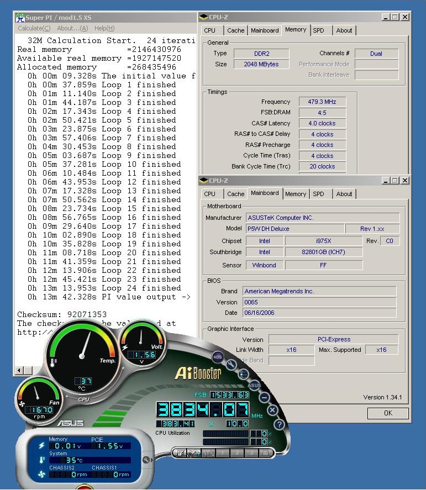
Task: Click the round ASUS logo button
Action: [254, 385]
